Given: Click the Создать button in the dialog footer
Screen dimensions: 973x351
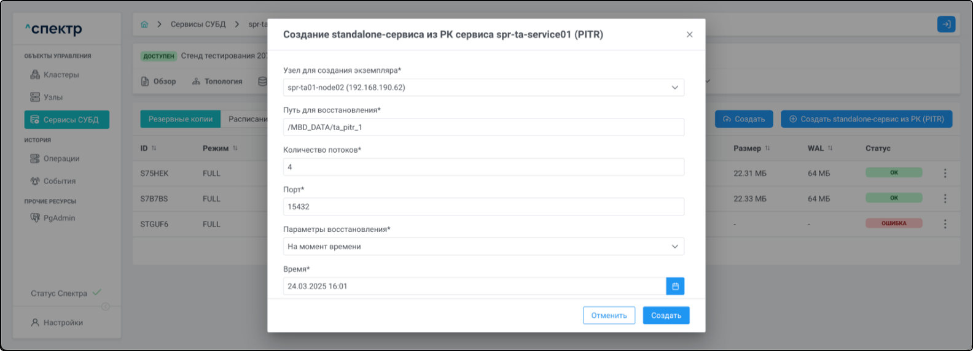Looking at the screenshot, I should pyautogui.click(x=666, y=315).
